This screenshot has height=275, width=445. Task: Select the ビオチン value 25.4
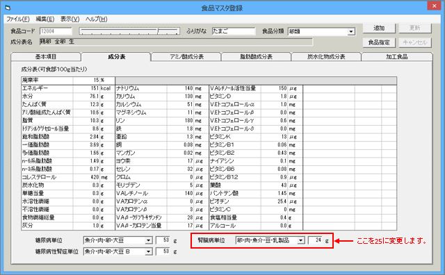274,201
